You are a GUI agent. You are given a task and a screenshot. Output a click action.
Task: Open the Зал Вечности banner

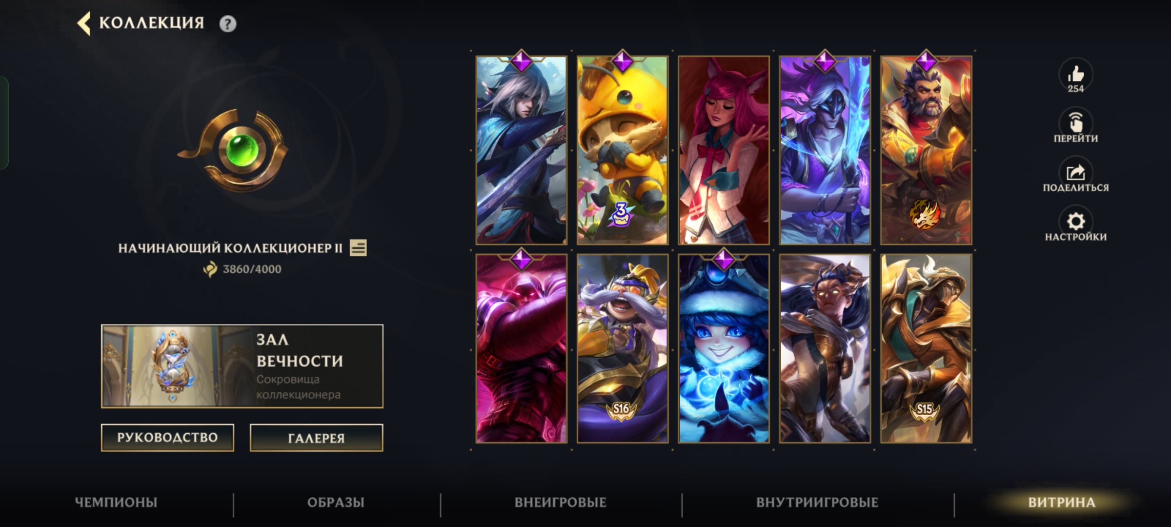pyautogui.click(x=242, y=366)
